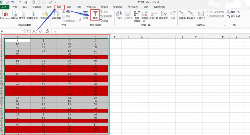
Task: Click the Select All corner of the sheet
Action: 3,37
